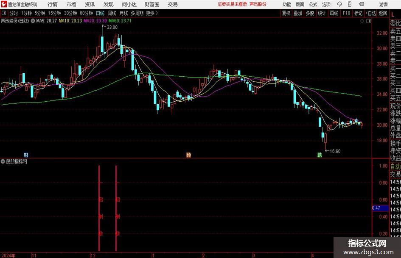
Task: Click the 返回 back button
Action: (383, 13)
